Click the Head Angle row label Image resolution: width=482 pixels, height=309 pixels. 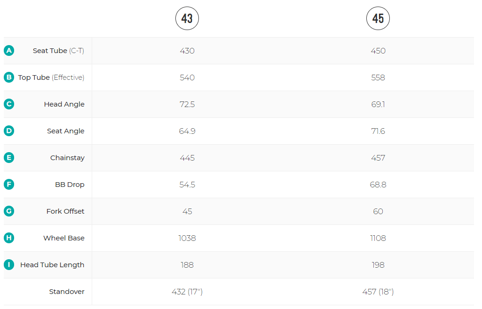point(64,104)
